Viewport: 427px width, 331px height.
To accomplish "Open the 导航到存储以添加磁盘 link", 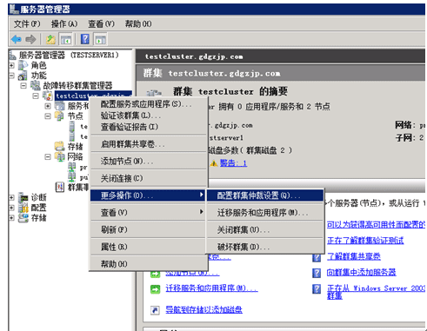I will [x=203, y=309].
